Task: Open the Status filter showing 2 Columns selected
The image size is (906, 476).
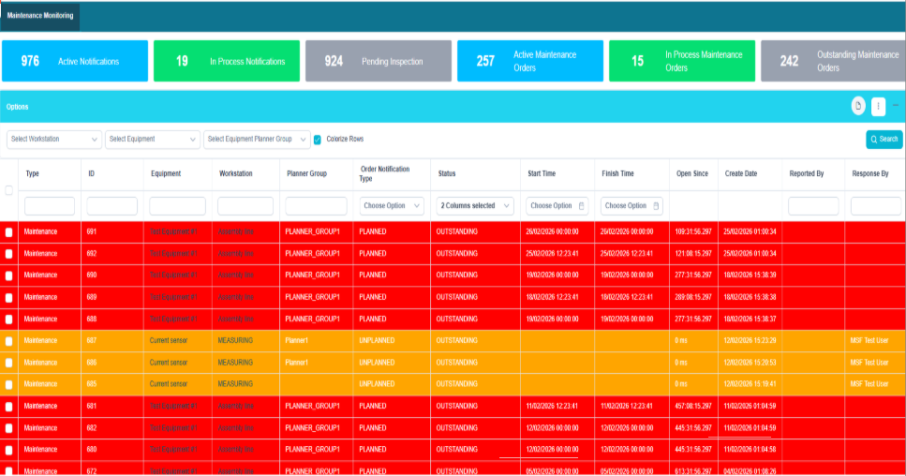Action: (475, 206)
